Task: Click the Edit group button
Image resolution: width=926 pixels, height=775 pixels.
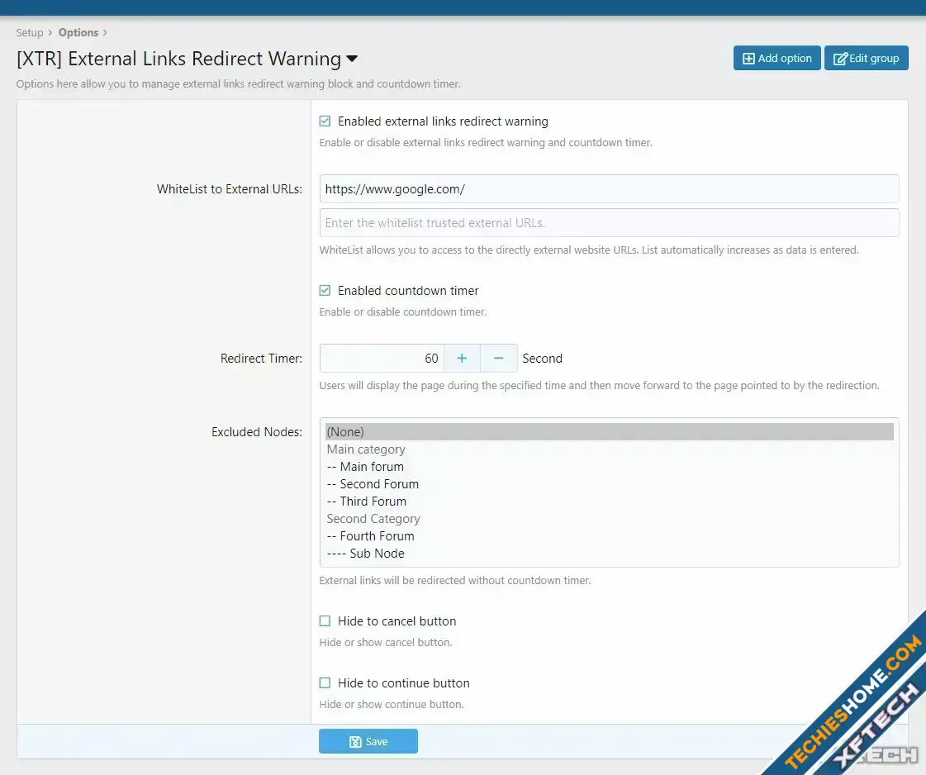Action: pos(866,58)
